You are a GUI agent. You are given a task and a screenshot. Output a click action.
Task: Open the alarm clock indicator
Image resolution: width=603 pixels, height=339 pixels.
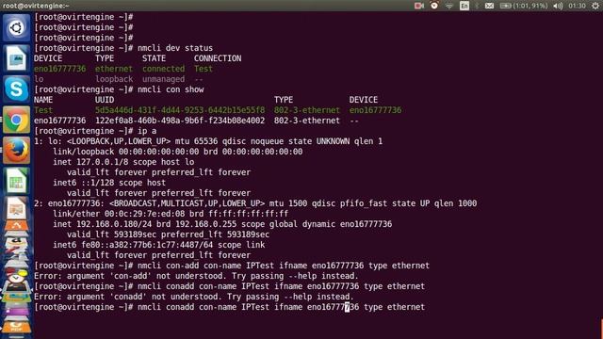(x=434, y=6)
